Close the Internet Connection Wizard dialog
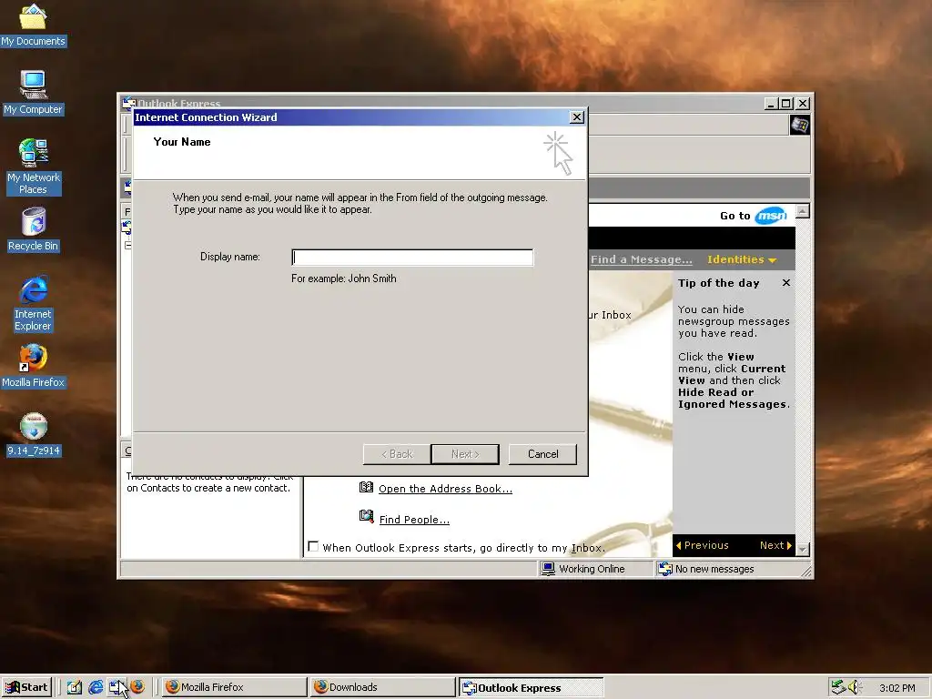 tap(576, 117)
